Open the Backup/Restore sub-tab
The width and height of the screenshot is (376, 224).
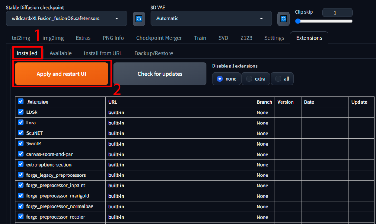[153, 53]
